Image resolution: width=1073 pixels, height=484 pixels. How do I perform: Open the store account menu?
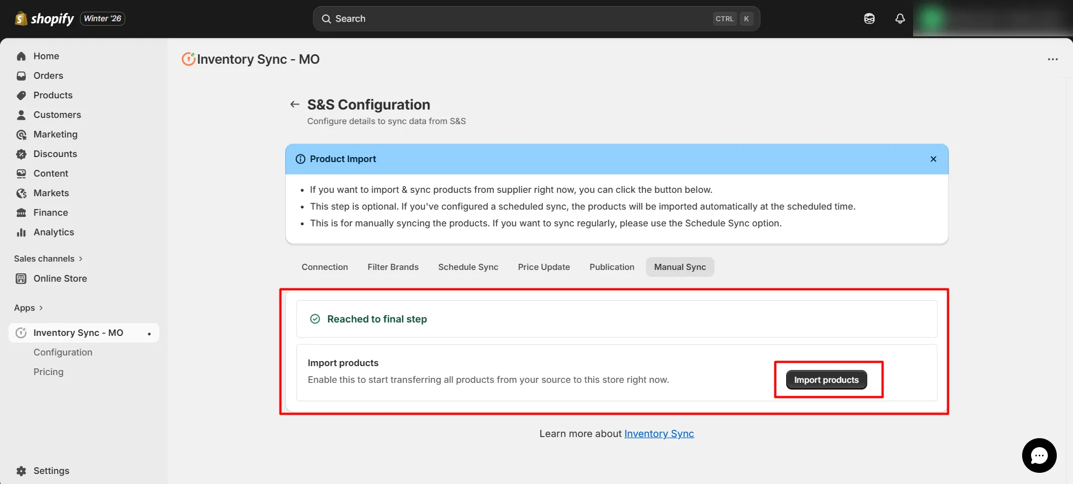click(x=992, y=18)
